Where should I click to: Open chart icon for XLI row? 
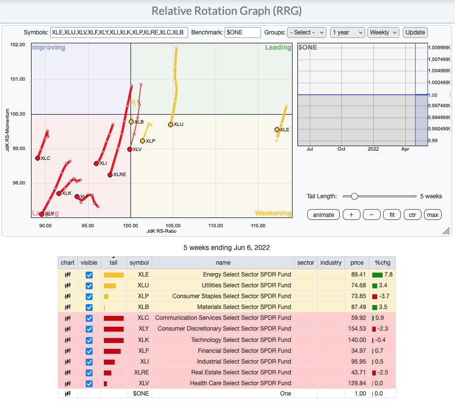coord(67,362)
